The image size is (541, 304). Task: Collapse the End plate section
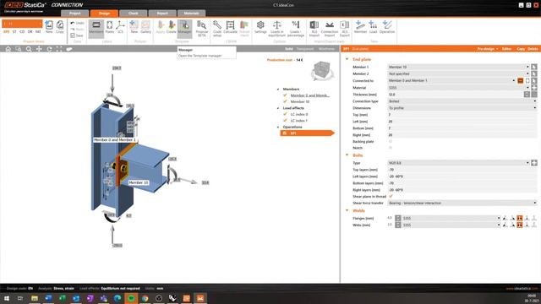[x=347, y=59]
